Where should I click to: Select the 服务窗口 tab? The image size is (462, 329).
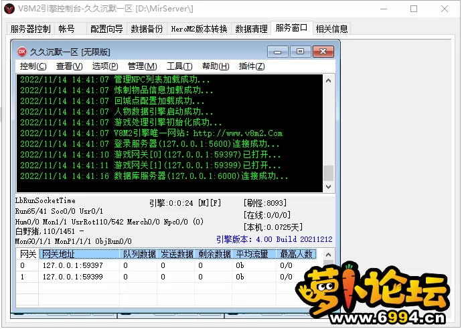point(291,28)
